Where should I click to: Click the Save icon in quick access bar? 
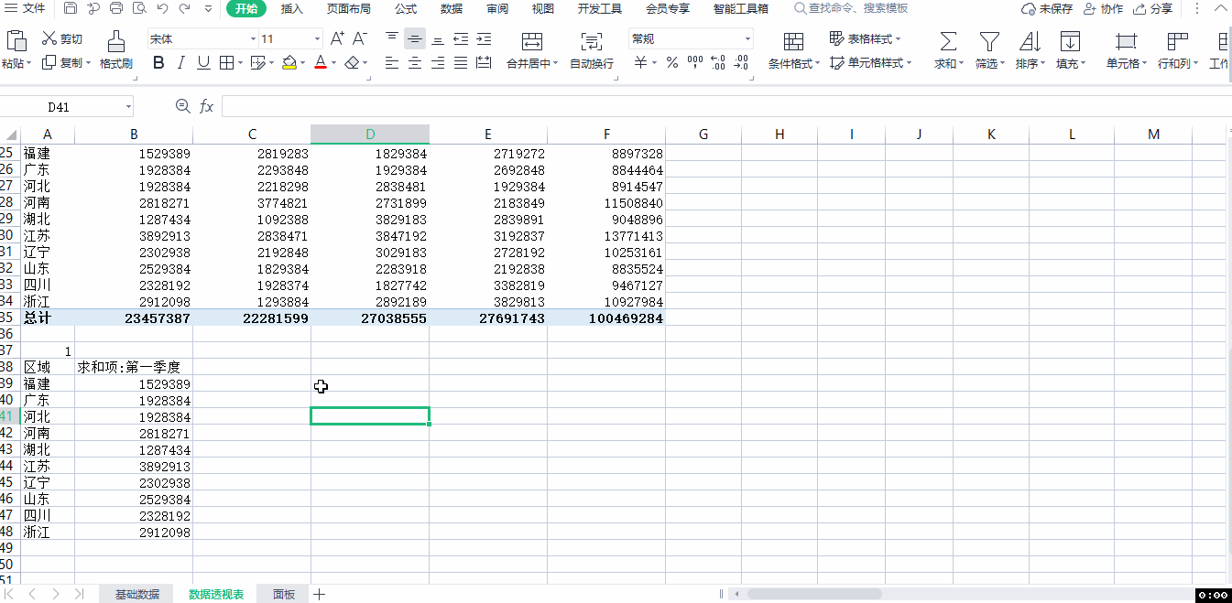(x=71, y=9)
